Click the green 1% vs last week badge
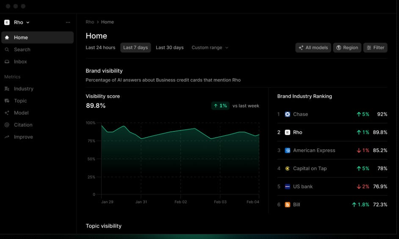This screenshot has height=239, width=399. click(220, 105)
